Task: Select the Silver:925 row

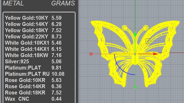Action: coord(33,61)
